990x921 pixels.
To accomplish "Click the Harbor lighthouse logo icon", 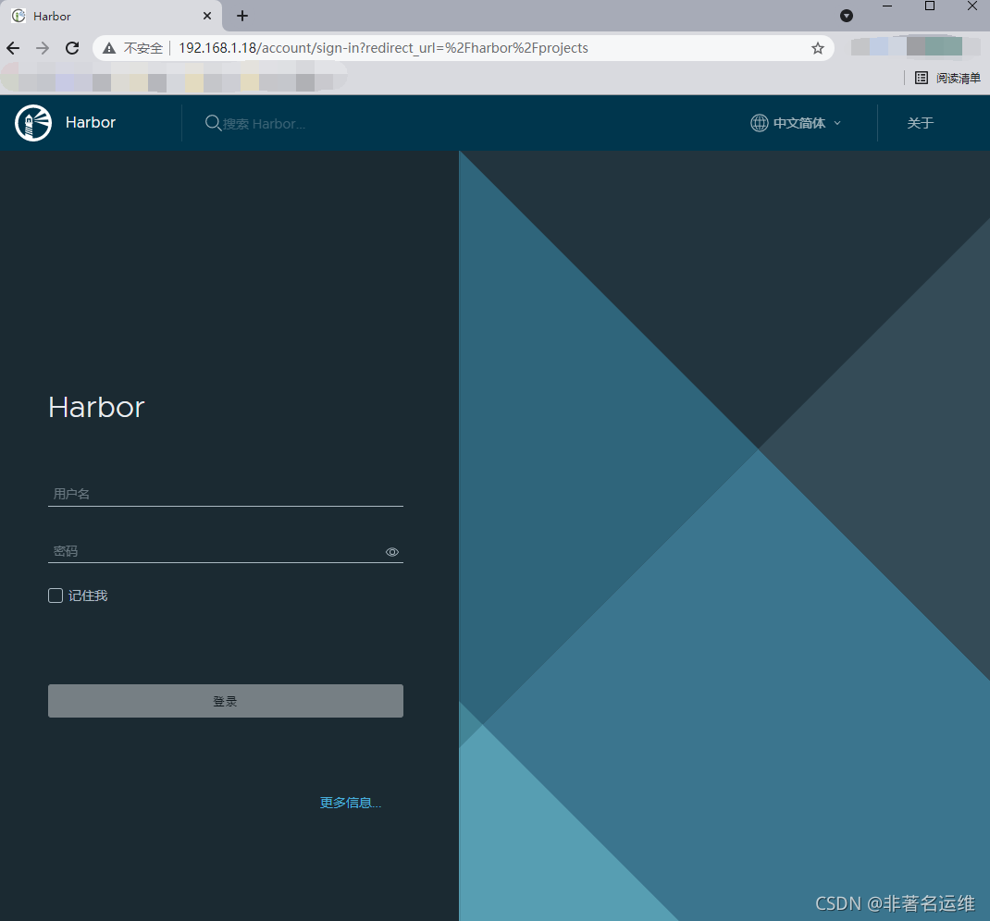I will [33, 123].
